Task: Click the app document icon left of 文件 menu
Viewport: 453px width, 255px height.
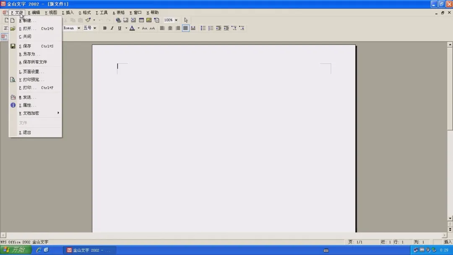Action: coord(5,13)
